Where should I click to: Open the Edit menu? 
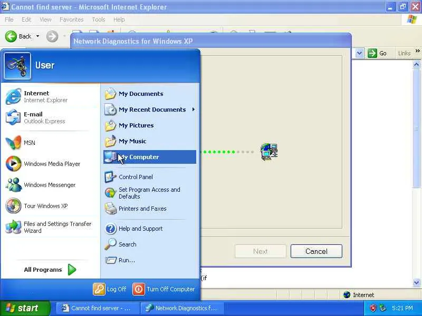[x=26, y=19]
